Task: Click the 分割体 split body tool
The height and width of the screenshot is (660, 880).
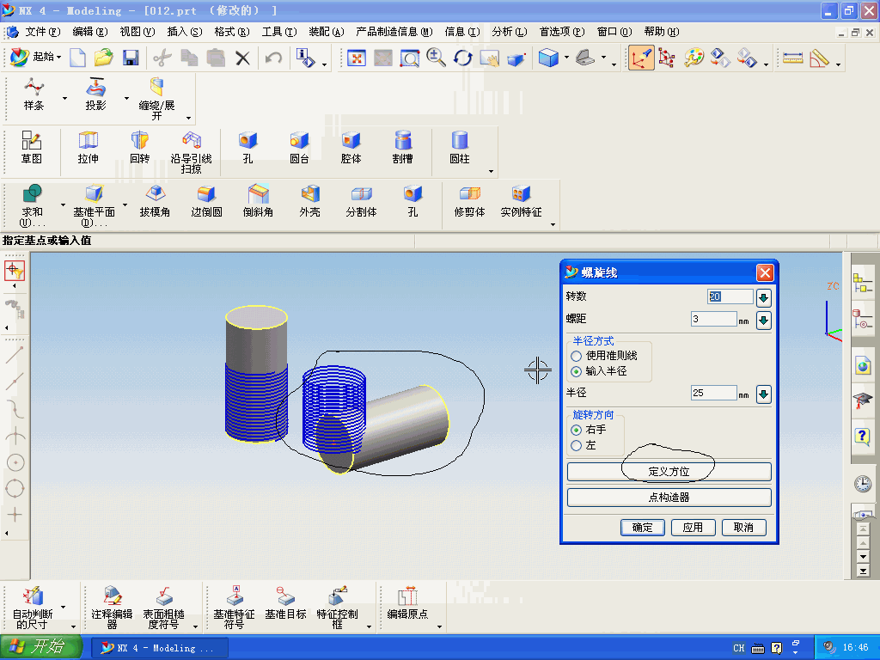Action: [x=362, y=200]
